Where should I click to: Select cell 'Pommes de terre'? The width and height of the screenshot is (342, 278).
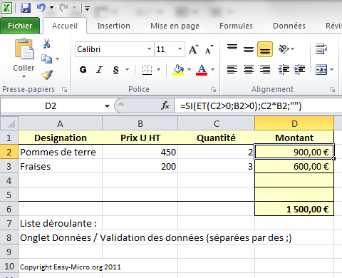pyautogui.click(x=61, y=152)
